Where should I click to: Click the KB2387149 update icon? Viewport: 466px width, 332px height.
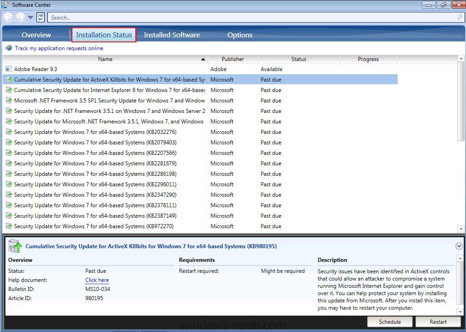coord(9,215)
